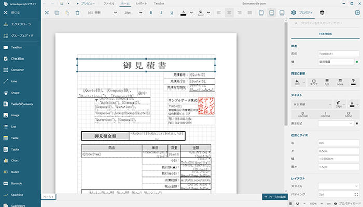Click the green expression marker beside the value field
The width and height of the screenshot is (363, 207).
[357, 62]
